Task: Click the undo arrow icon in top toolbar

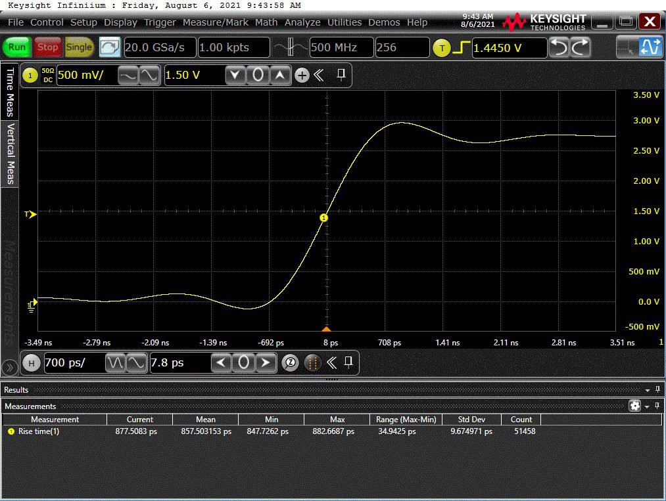Action: click(558, 47)
